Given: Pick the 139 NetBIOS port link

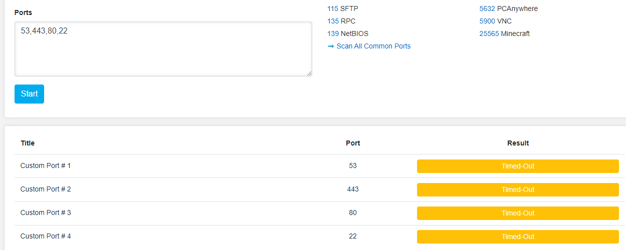Looking at the screenshot, I should [x=333, y=33].
